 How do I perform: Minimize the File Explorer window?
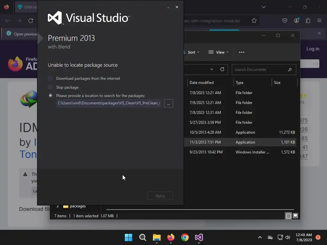tap(264, 36)
